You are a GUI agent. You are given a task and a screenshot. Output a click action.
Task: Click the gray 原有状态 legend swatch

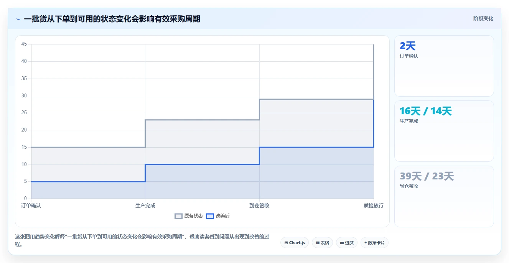pos(178,216)
